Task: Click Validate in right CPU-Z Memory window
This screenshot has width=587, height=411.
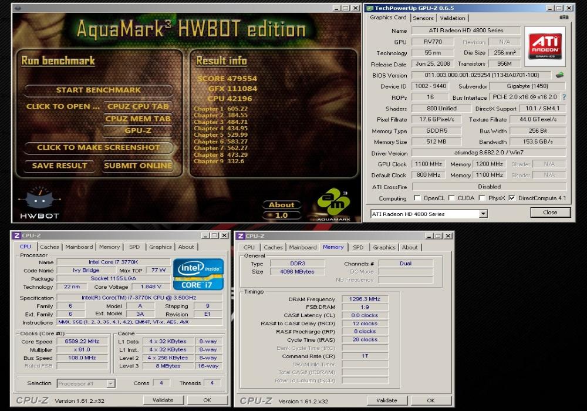Action: tap(387, 400)
